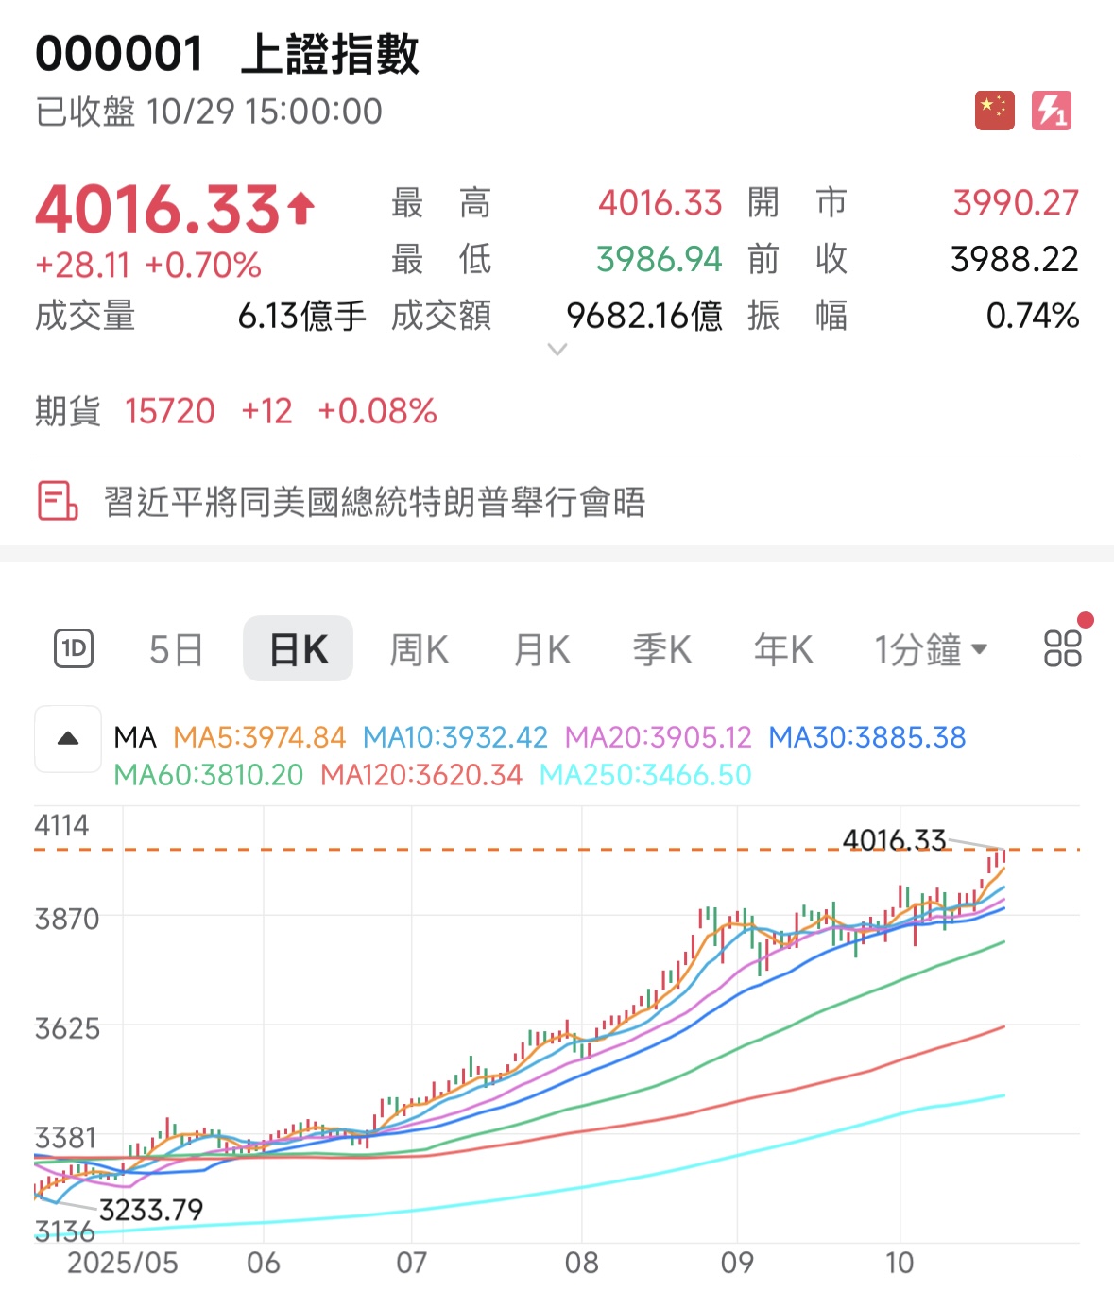Switch to the 季K quarterly tab

point(661,648)
